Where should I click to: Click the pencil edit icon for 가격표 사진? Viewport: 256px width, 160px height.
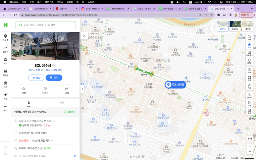[x=75, y=156]
